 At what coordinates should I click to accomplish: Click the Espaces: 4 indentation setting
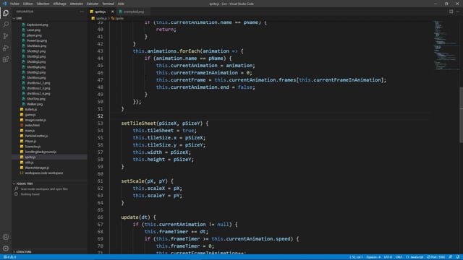click(373, 257)
